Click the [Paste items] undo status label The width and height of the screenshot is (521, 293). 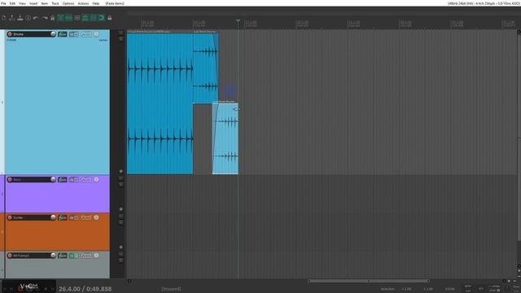point(115,3)
